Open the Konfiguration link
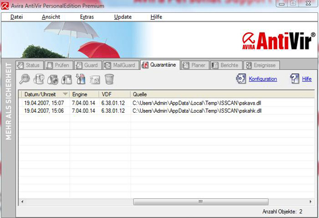 click(x=263, y=79)
